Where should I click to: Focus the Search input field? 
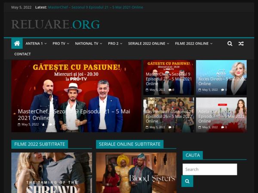click(210, 169)
